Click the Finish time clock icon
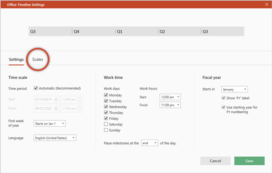Screen dimensions: 272x173 point(79,109)
